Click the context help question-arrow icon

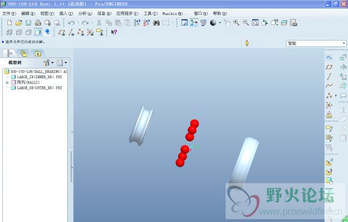tap(114, 32)
